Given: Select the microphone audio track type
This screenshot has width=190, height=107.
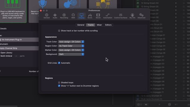Looking at the screenshot, I should (x=42, y=4).
